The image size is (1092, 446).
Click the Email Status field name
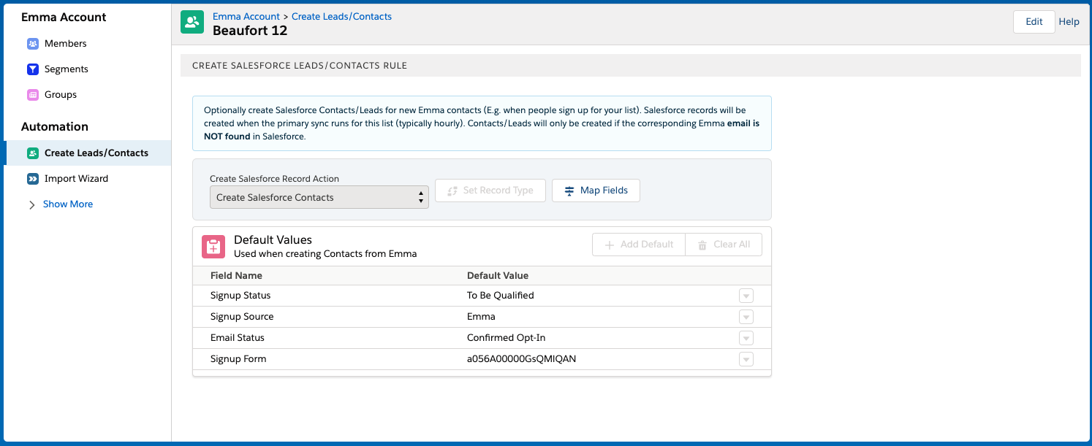238,338
